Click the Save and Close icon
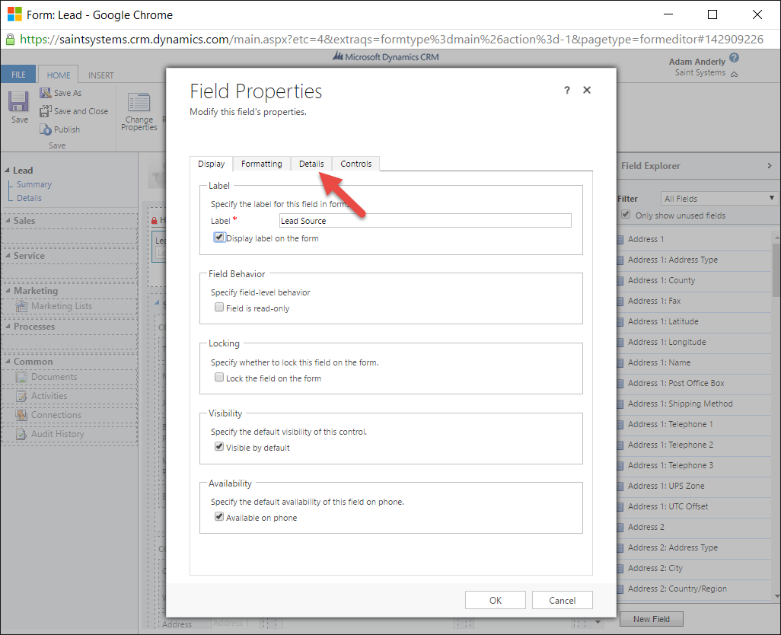The width and height of the screenshot is (781, 635). [45, 111]
